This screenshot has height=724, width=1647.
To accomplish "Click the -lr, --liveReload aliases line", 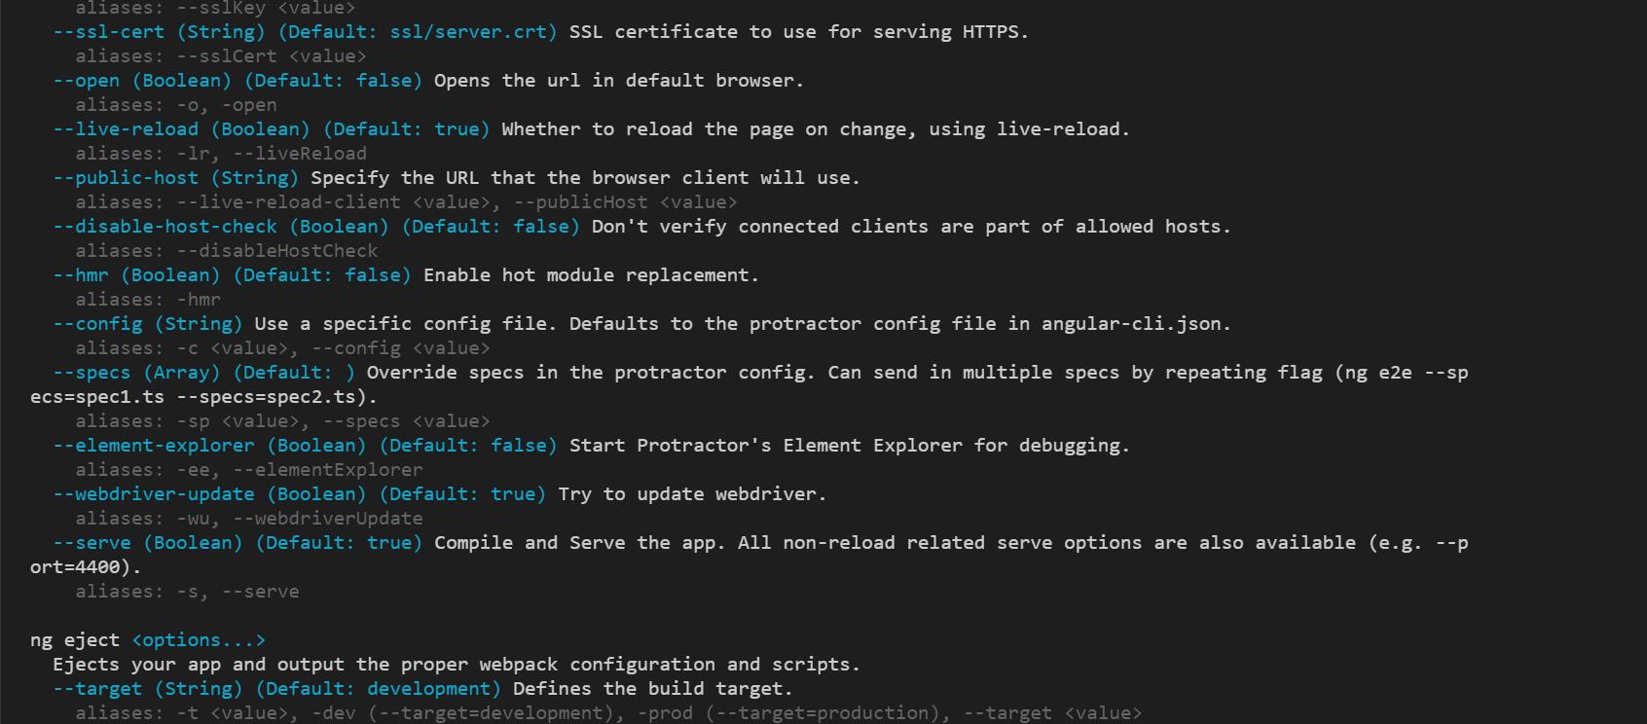I will (x=221, y=154).
